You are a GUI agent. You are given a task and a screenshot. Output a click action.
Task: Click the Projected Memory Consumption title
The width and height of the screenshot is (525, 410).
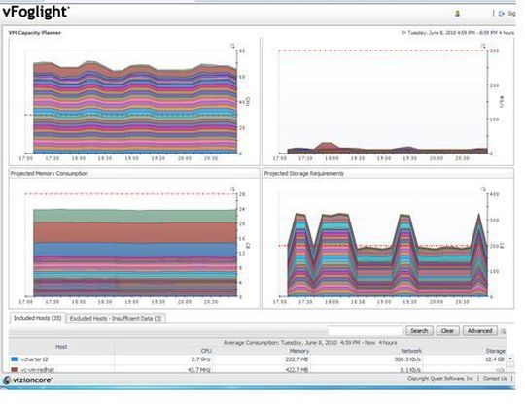point(50,173)
